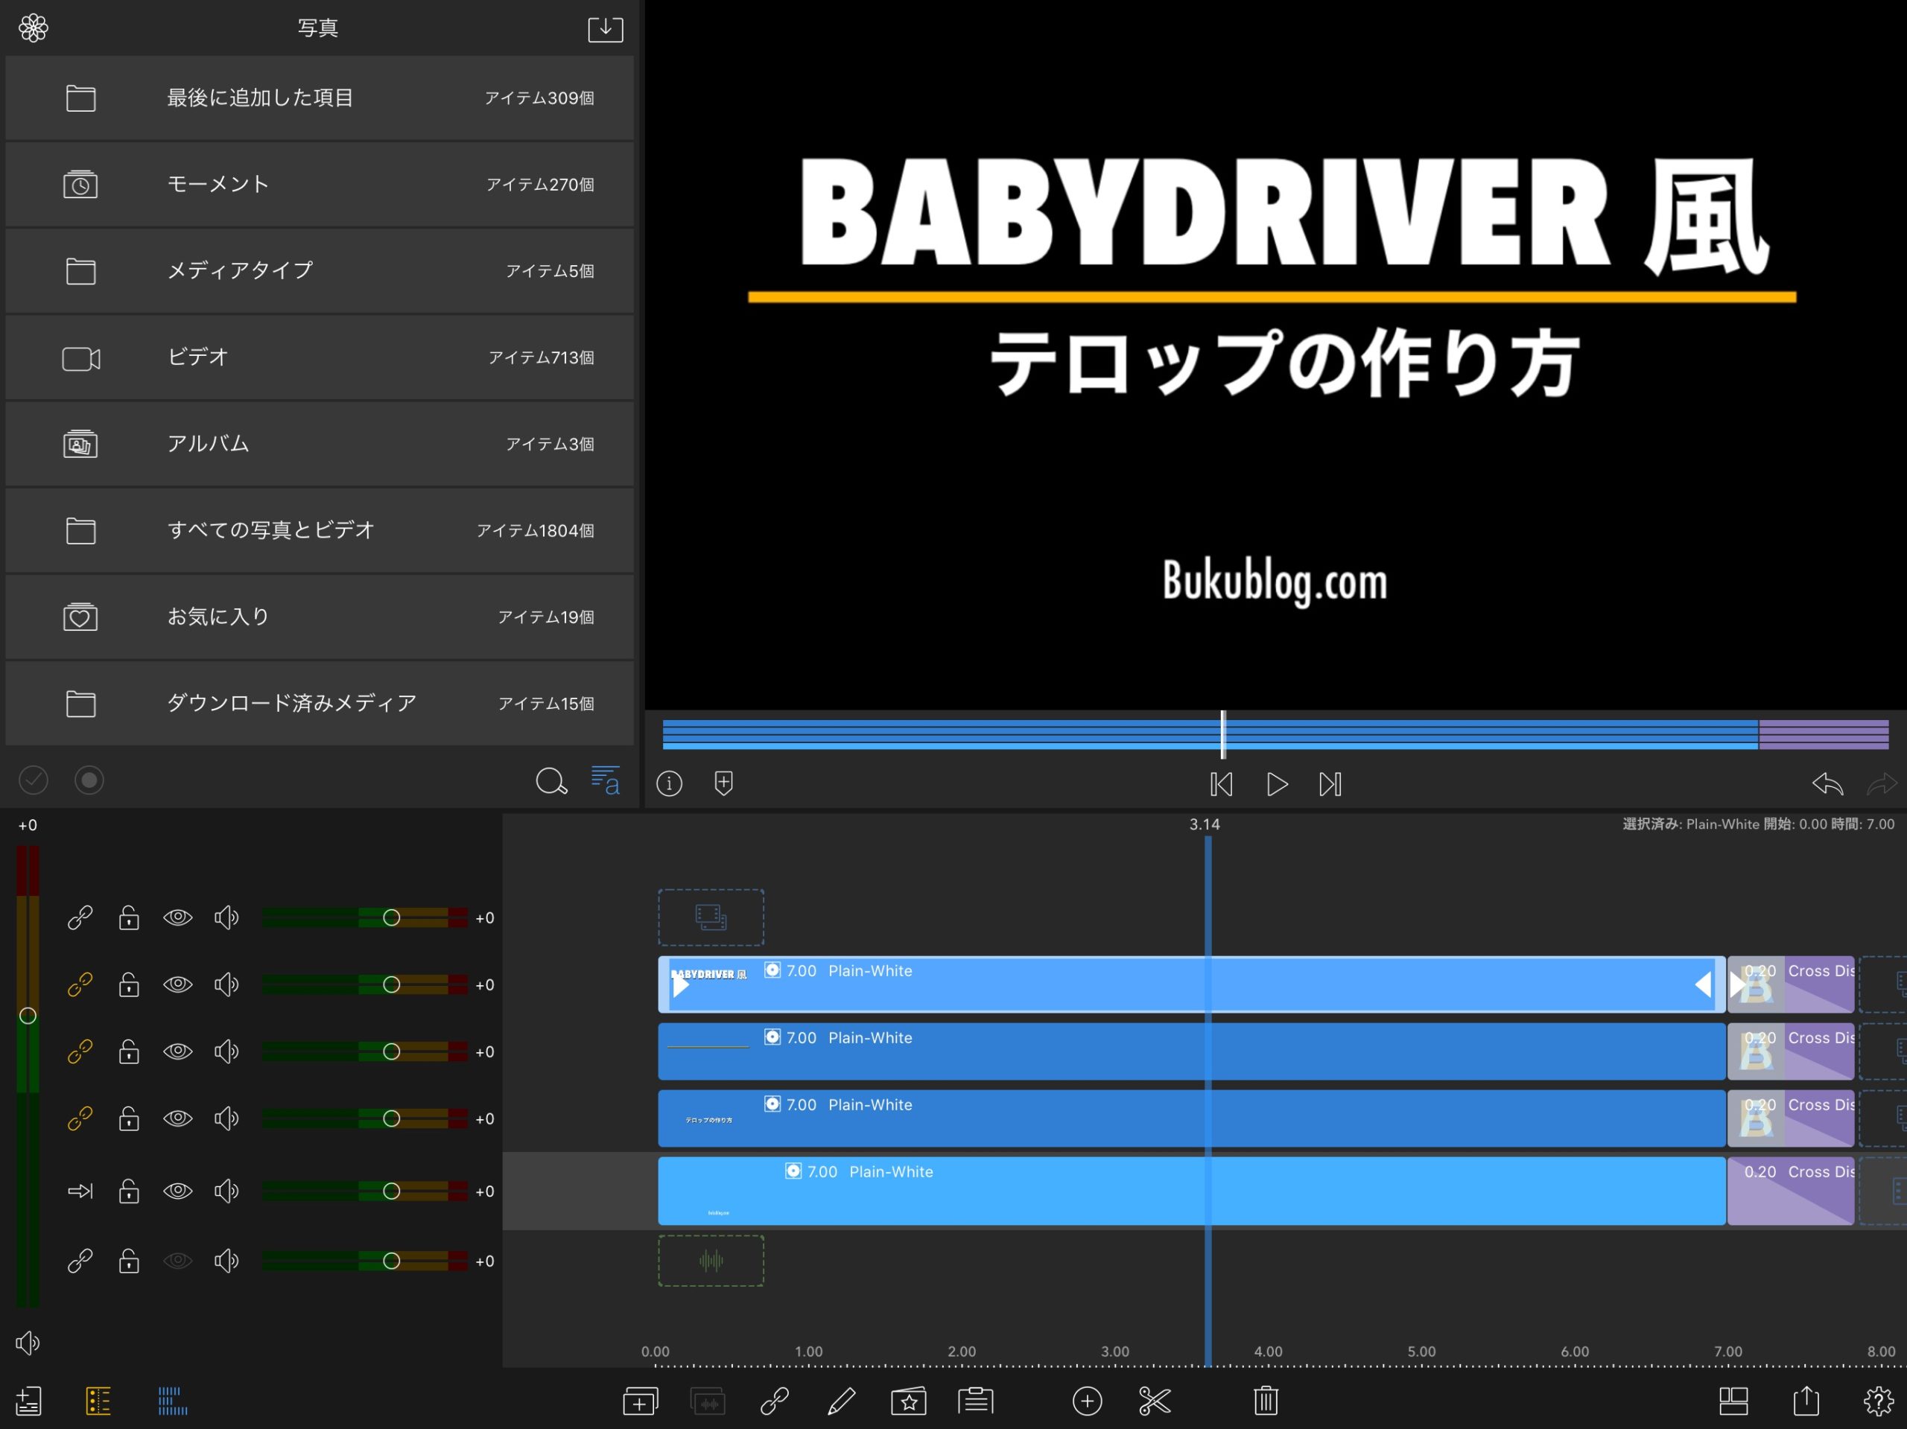The width and height of the screenshot is (1907, 1429).
Task: Toggle yellow link on BABYDRIVER track
Action: [80, 984]
